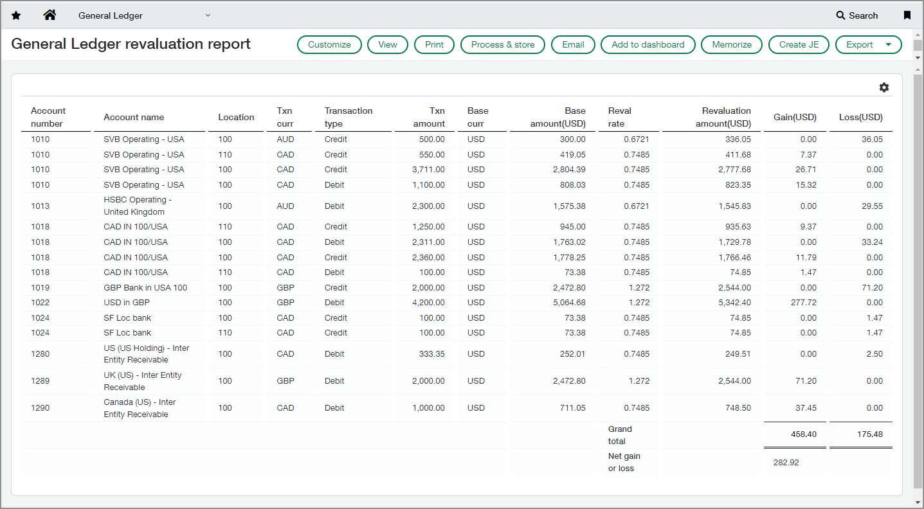Click Process & store
The image size is (924, 509).
[502, 44]
